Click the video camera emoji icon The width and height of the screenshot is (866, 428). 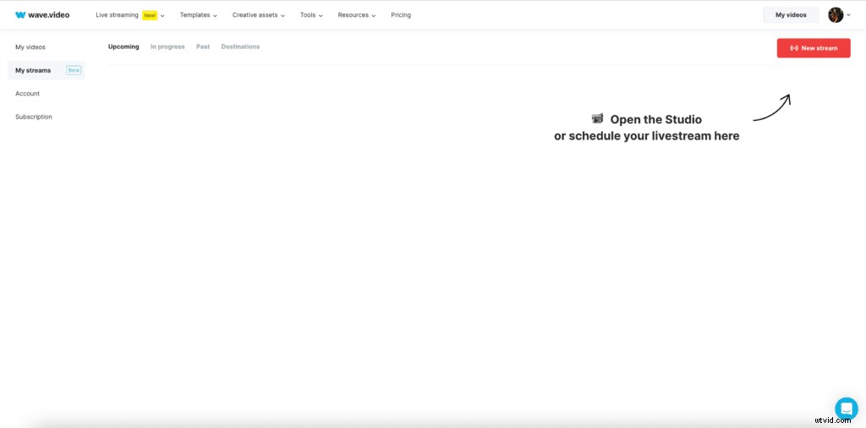pyautogui.click(x=598, y=119)
